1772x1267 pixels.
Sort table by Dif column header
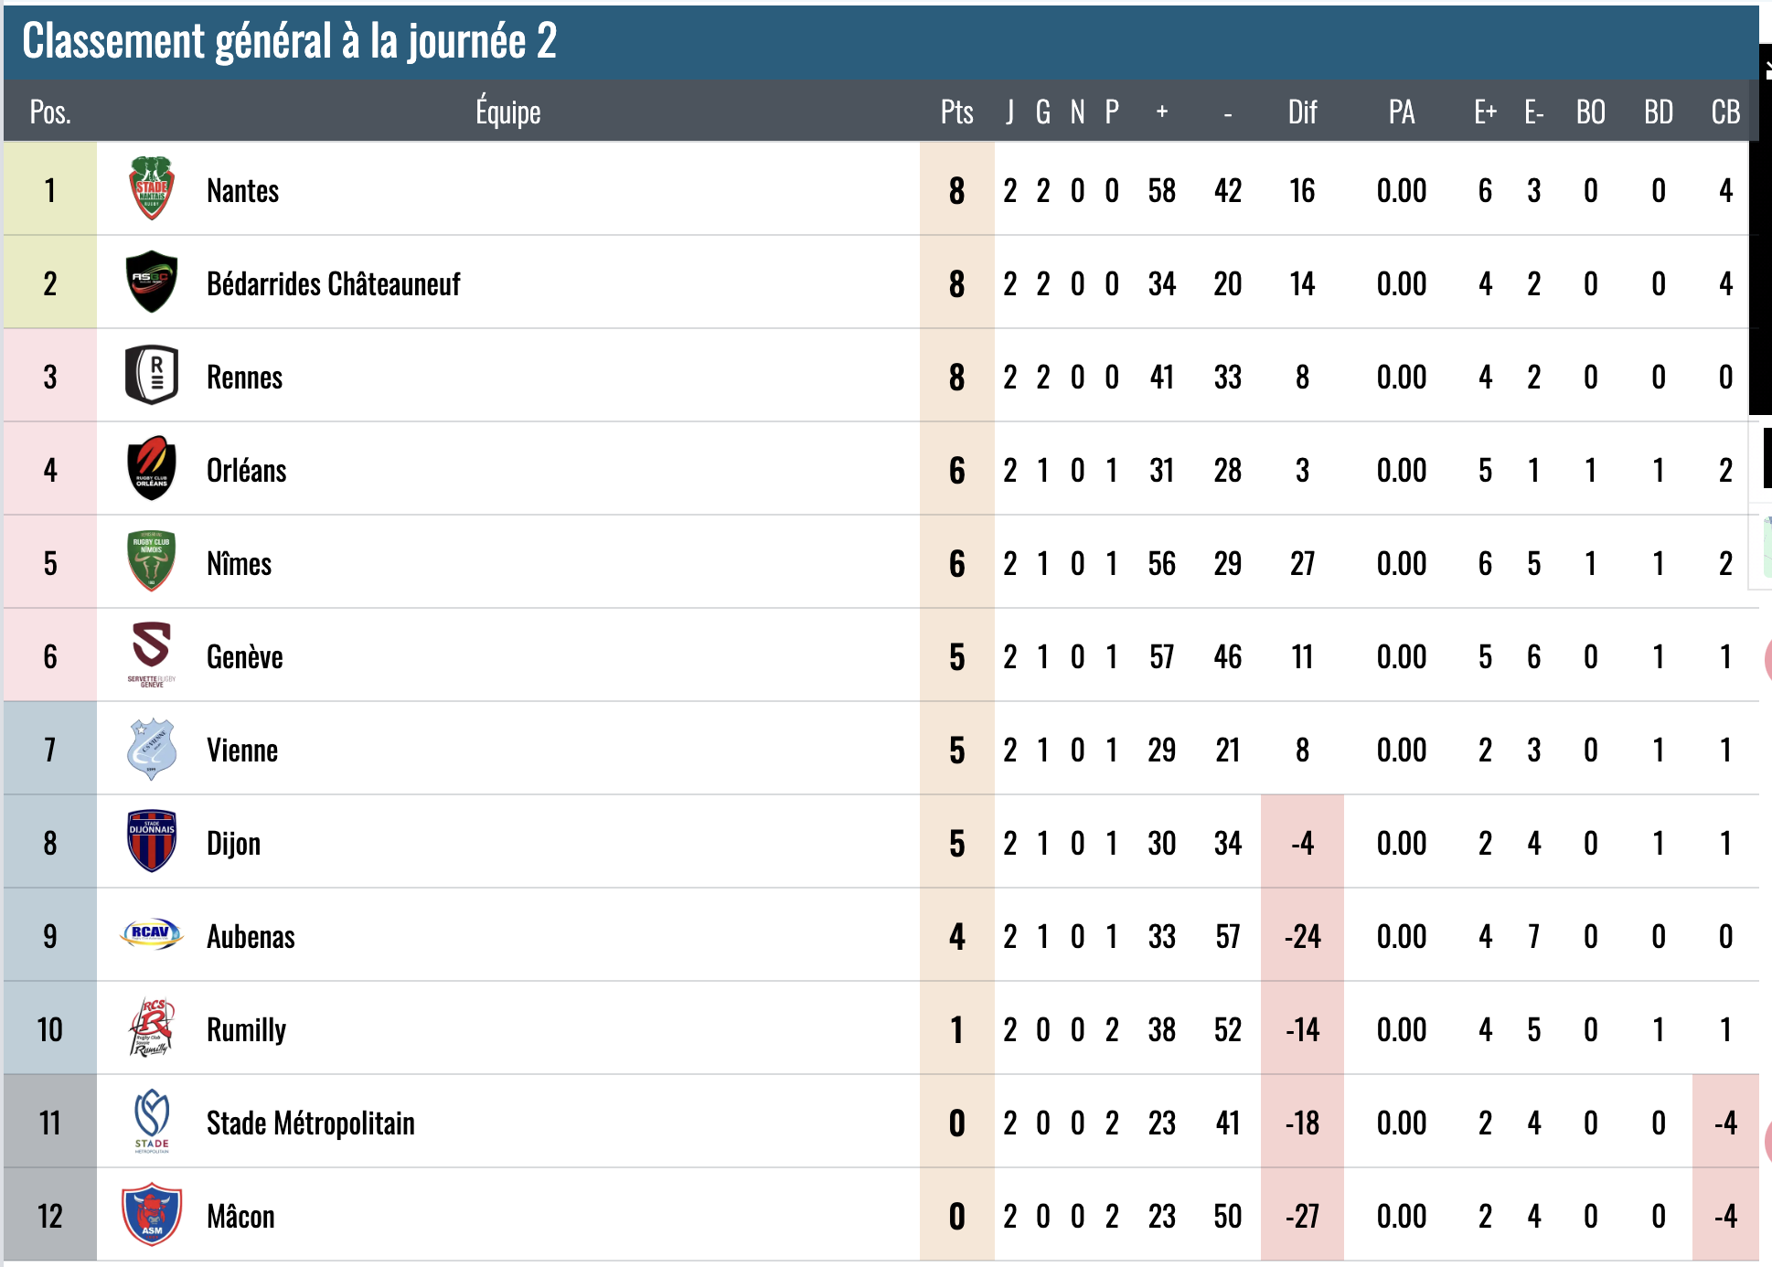click(x=1302, y=112)
